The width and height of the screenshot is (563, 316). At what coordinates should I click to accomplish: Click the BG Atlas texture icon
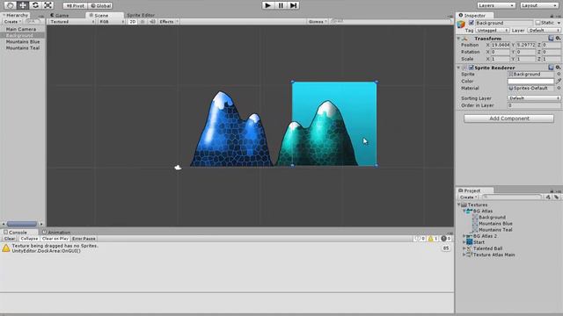tap(469, 211)
